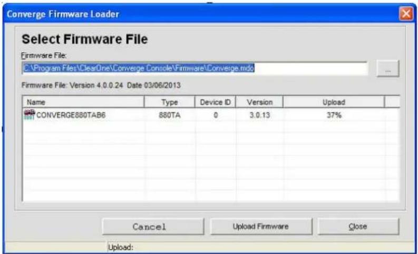Click the Cancel button
The image size is (418, 254).
tap(153, 227)
